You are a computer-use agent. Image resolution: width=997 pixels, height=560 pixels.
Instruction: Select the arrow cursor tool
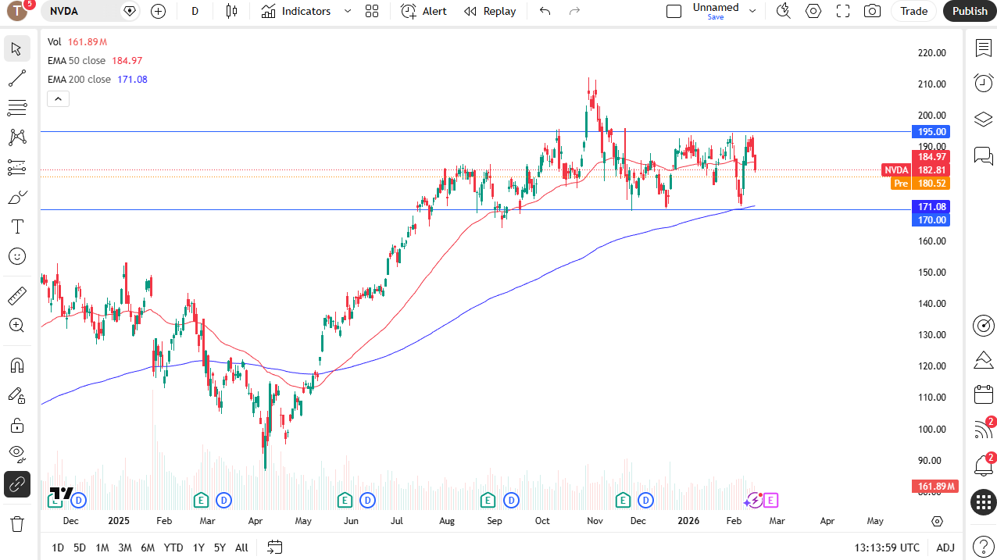pyautogui.click(x=17, y=48)
